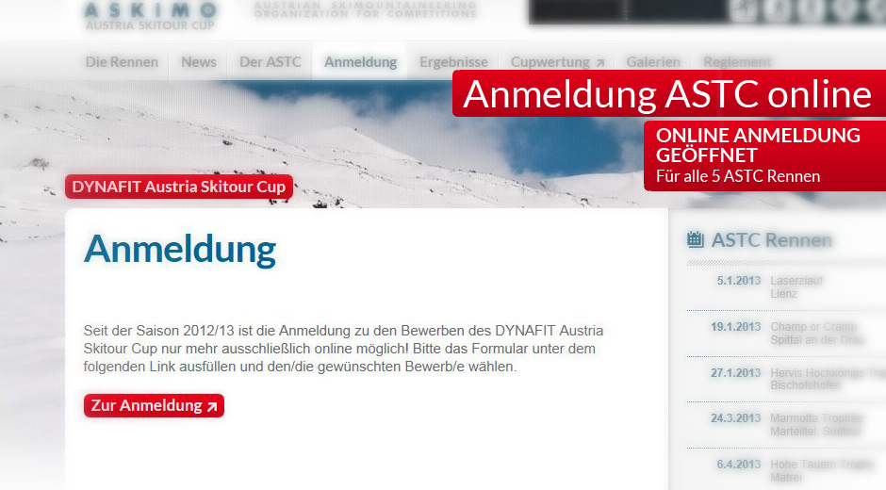Click the date 6.4.2013

click(739, 465)
